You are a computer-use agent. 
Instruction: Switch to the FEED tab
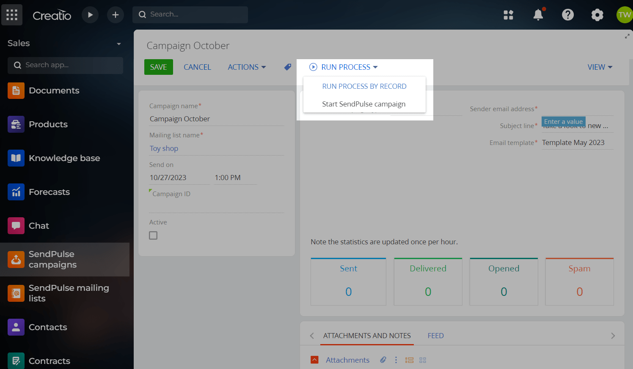435,336
